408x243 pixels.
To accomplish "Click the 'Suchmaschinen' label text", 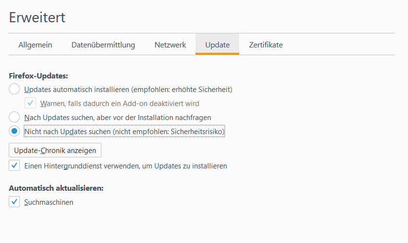I will pyautogui.click(x=49, y=202).
